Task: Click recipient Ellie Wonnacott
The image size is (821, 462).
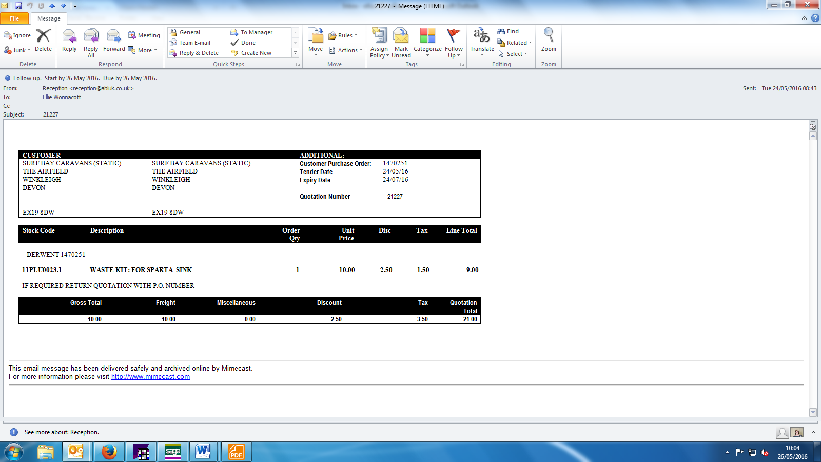Action: (62, 97)
